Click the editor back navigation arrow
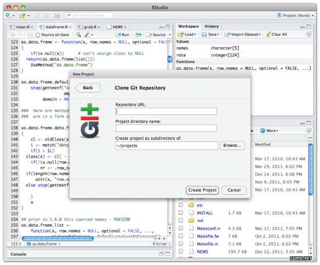This screenshot has height=265, width=320. pyautogui.click(x=13, y=35)
